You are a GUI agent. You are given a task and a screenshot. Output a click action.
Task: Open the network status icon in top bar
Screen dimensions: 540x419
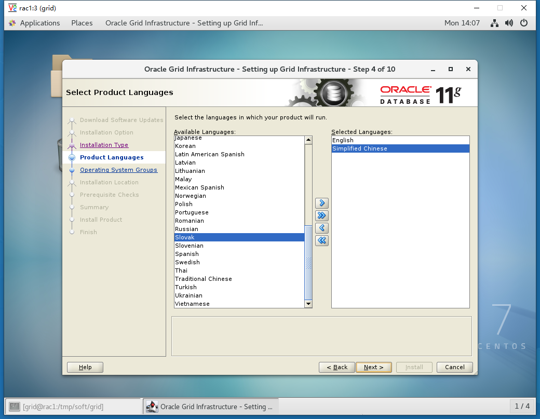tap(494, 23)
